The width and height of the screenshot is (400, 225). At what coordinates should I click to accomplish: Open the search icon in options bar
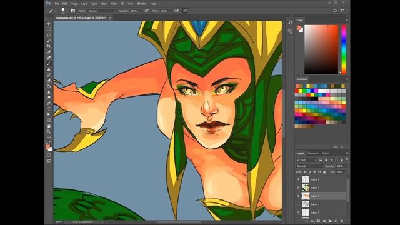click(x=335, y=11)
